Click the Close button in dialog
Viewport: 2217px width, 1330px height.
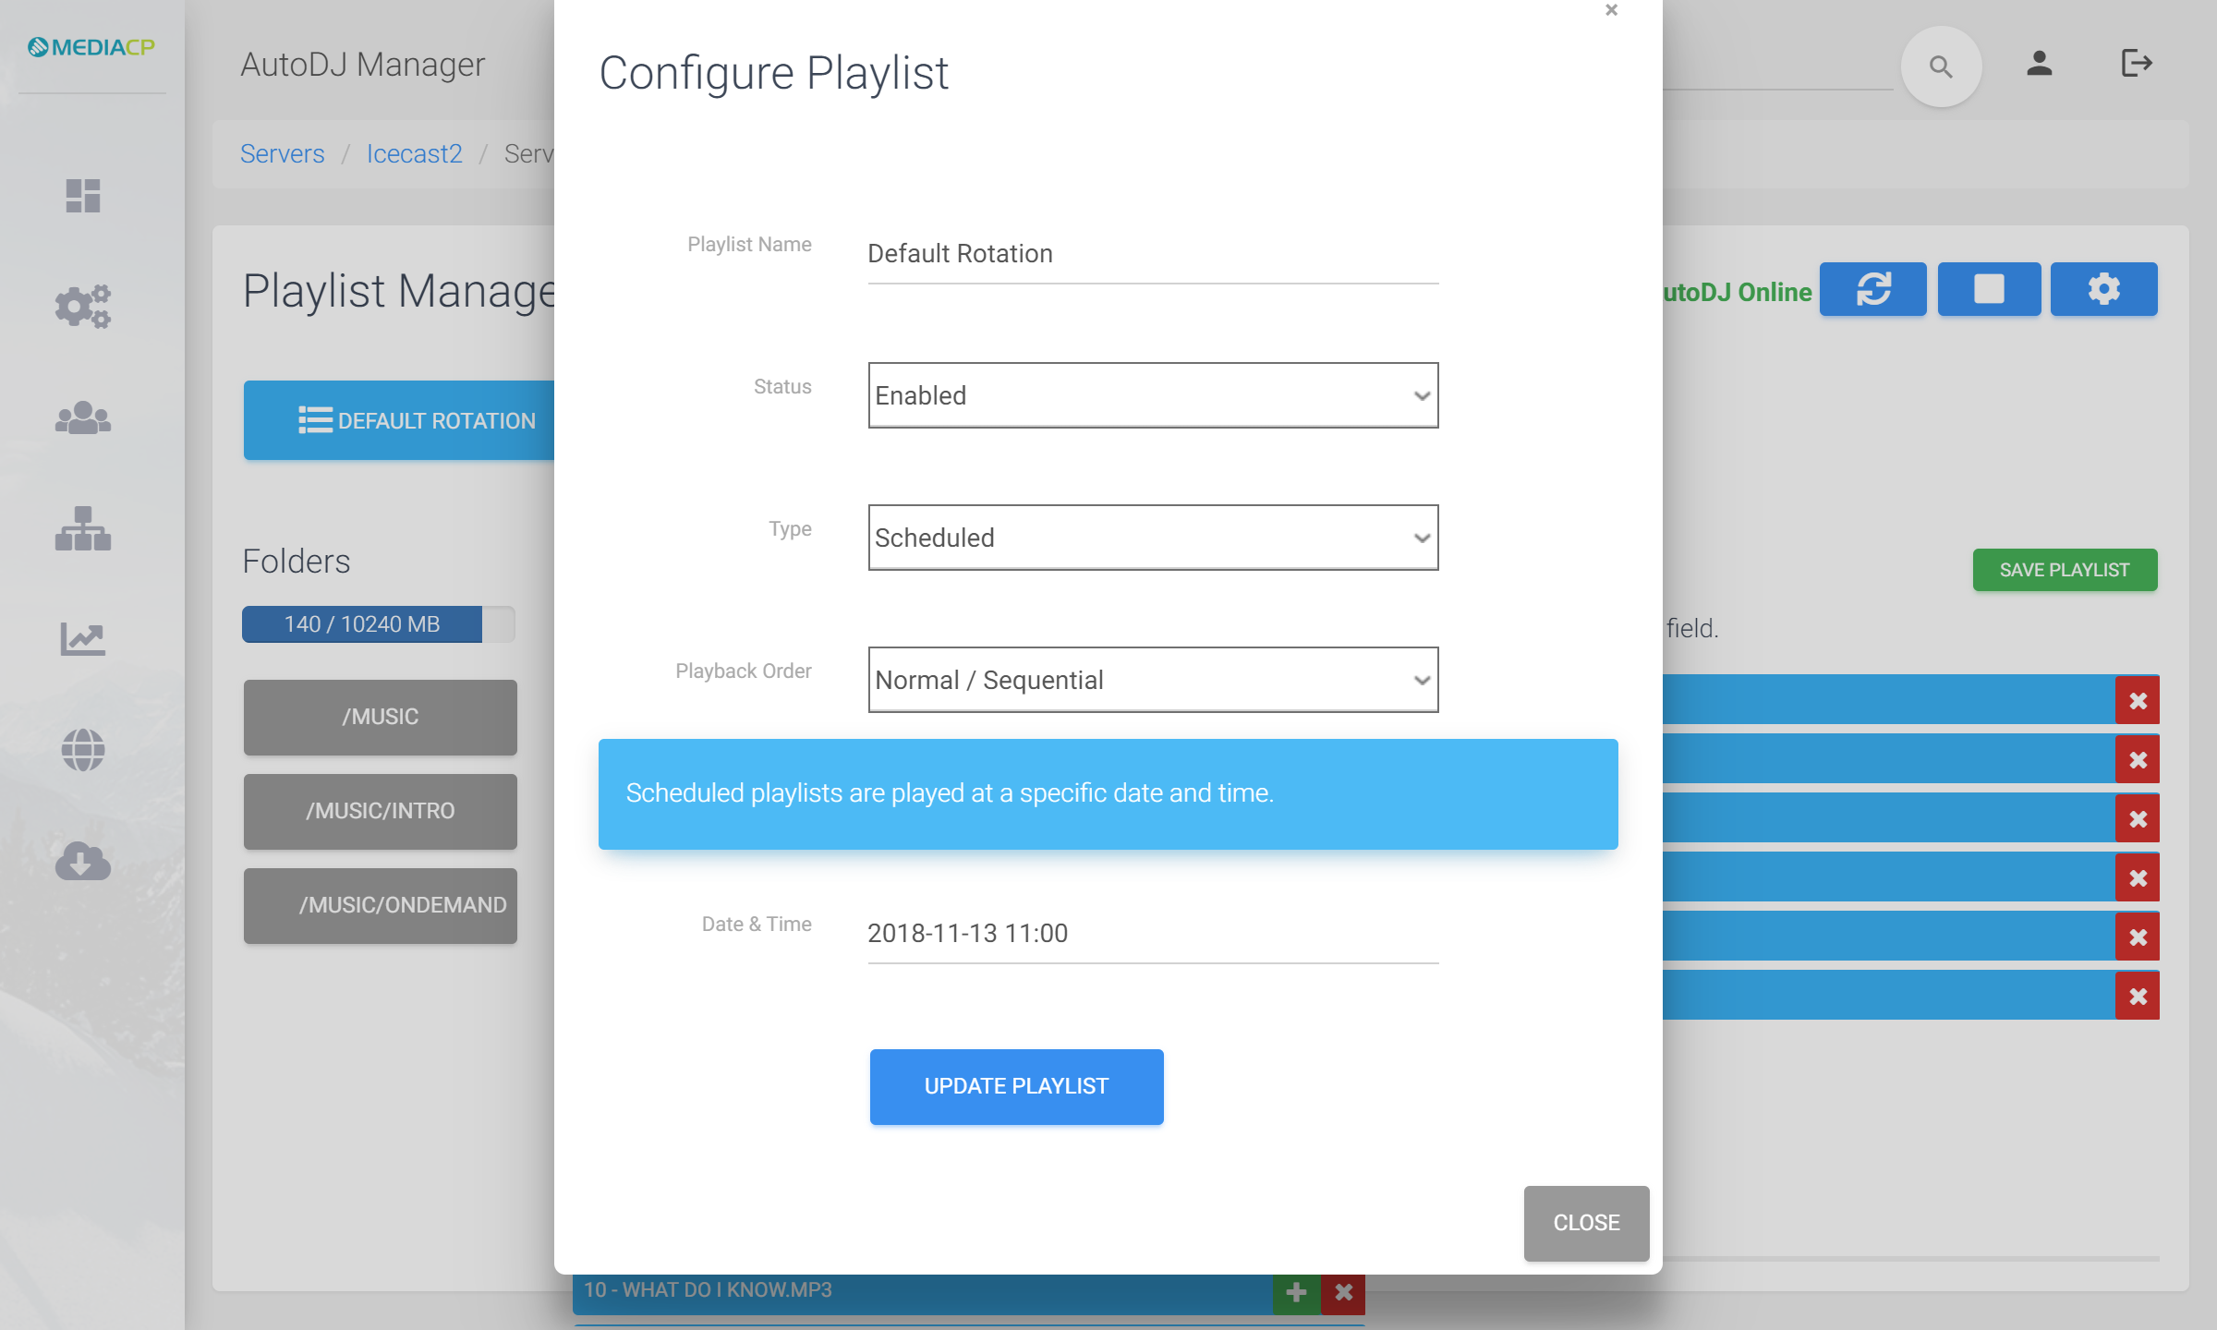1586,1223
